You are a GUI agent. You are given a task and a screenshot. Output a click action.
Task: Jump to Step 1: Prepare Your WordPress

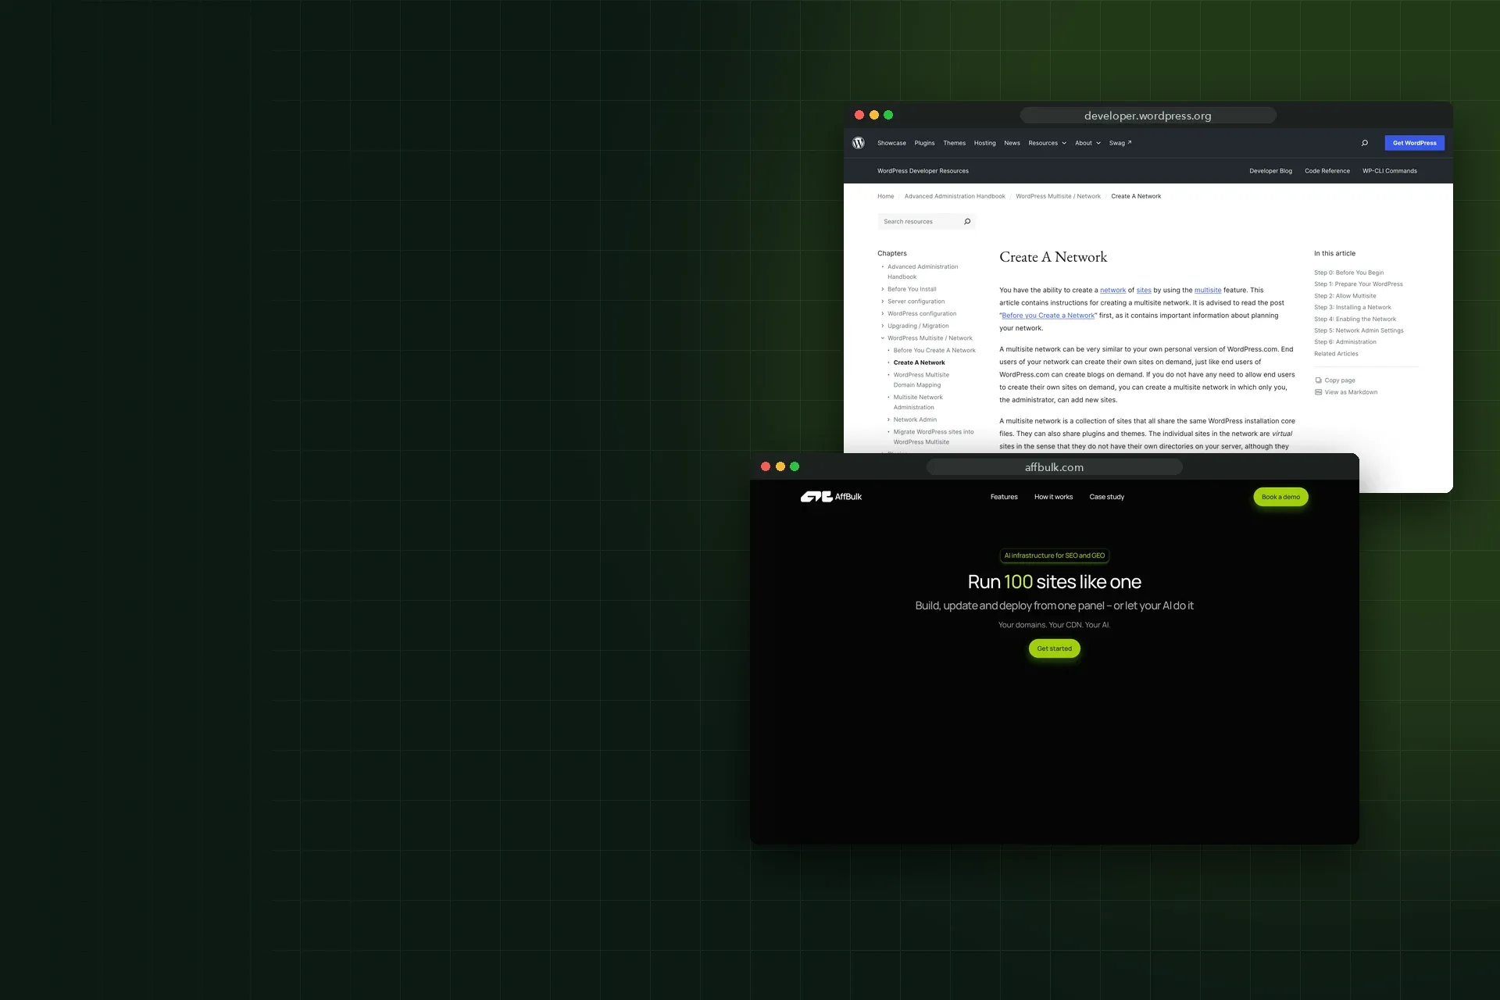pos(1358,284)
